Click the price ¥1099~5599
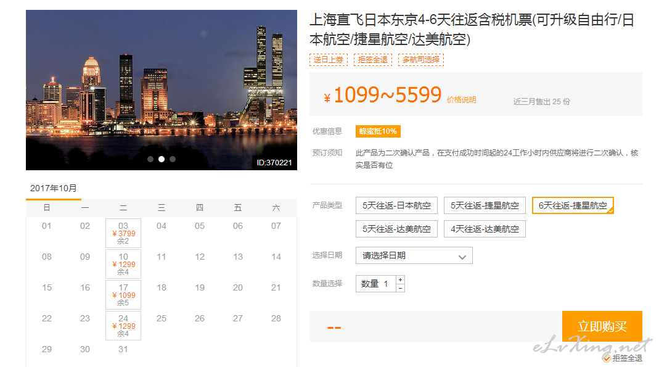The image size is (659, 367). (382, 95)
